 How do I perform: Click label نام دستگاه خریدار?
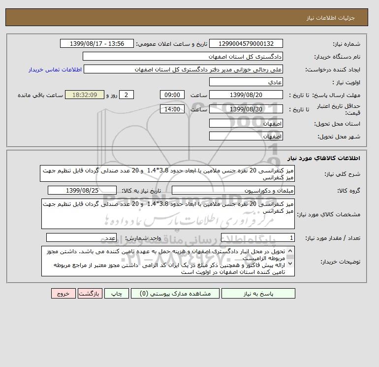(x=338, y=57)
